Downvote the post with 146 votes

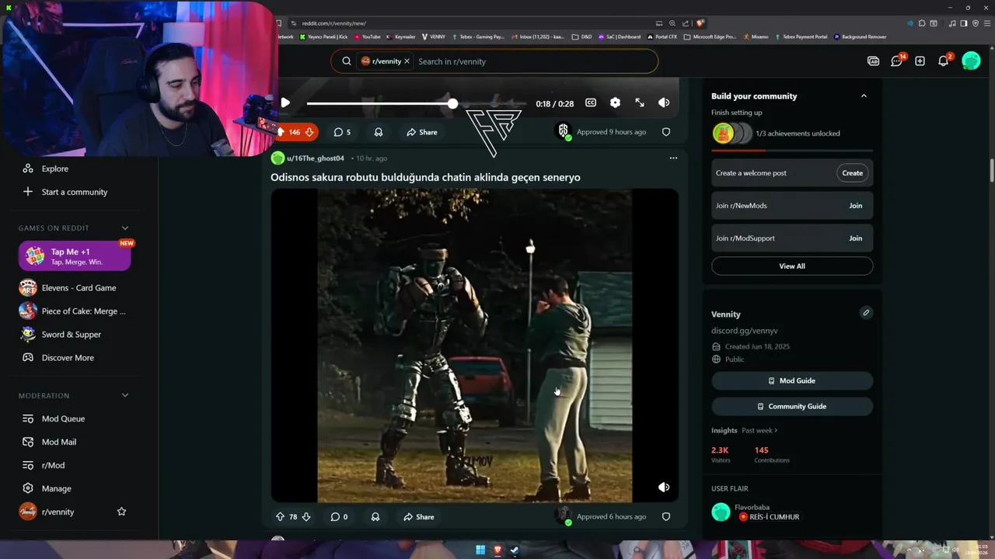tap(309, 132)
